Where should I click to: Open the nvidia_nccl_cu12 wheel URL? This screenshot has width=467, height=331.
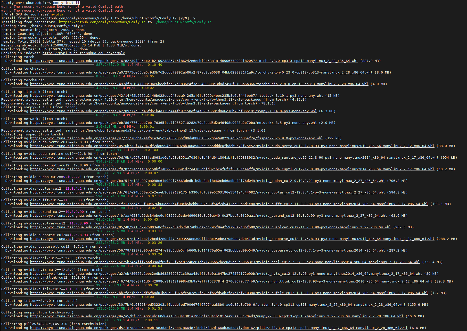click(x=225, y=262)
